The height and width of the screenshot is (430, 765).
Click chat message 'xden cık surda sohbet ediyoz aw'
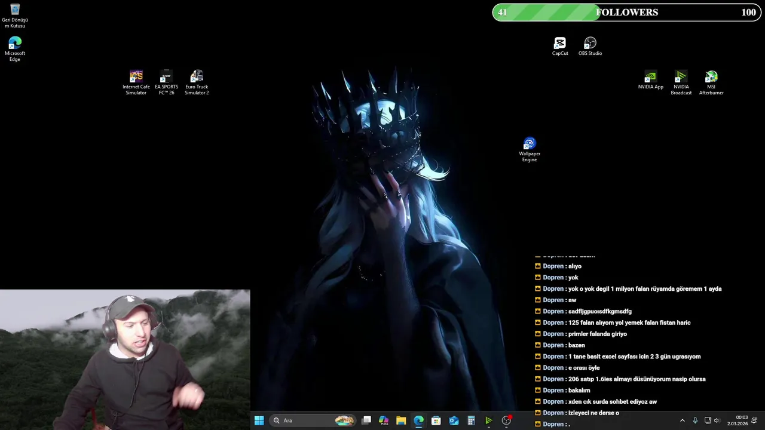pyautogui.click(x=613, y=402)
